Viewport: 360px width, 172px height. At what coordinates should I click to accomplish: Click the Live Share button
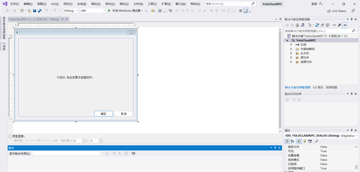pos(336,11)
